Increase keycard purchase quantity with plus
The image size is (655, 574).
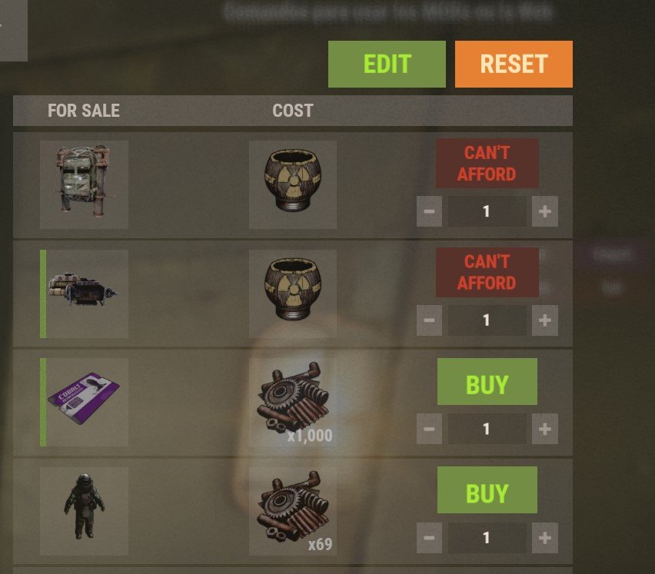point(545,429)
